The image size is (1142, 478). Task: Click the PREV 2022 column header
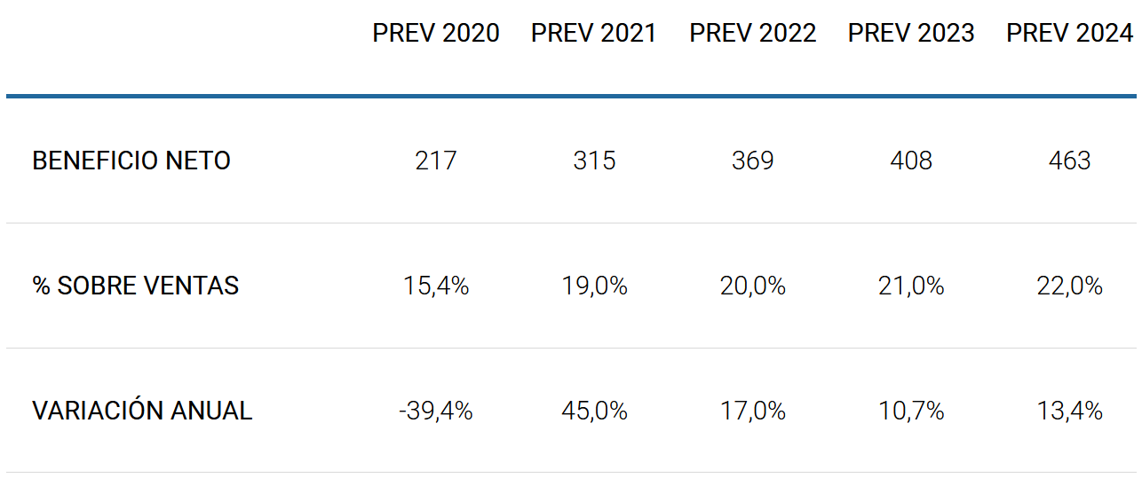pos(753,34)
